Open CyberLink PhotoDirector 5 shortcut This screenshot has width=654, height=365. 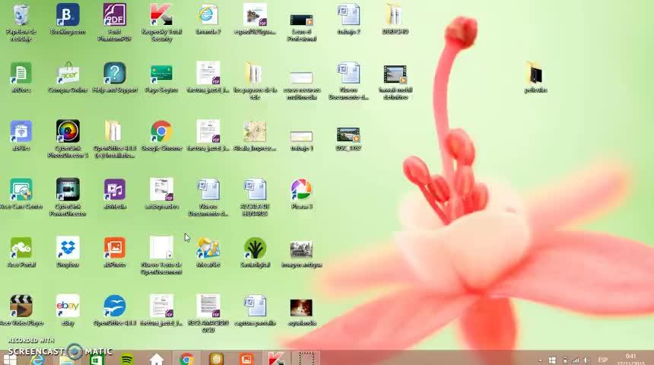coord(68,132)
